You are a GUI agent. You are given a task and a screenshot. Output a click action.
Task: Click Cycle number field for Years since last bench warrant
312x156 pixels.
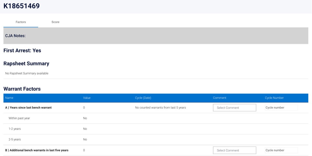(x=281, y=108)
